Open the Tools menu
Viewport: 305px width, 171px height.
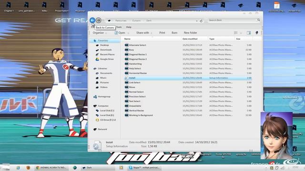point(119,27)
